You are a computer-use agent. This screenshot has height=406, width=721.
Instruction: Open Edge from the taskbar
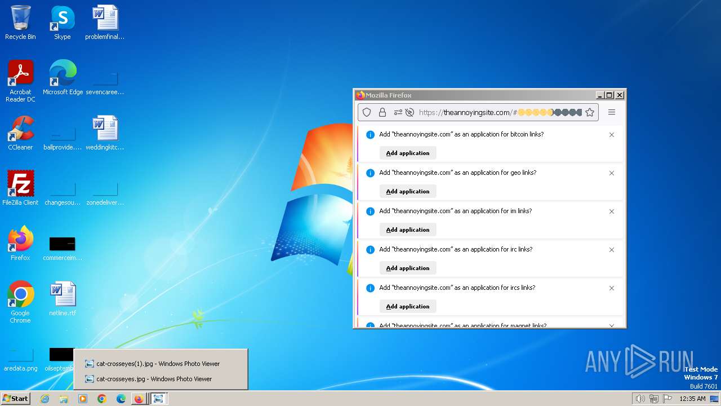pyautogui.click(x=121, y=399)
